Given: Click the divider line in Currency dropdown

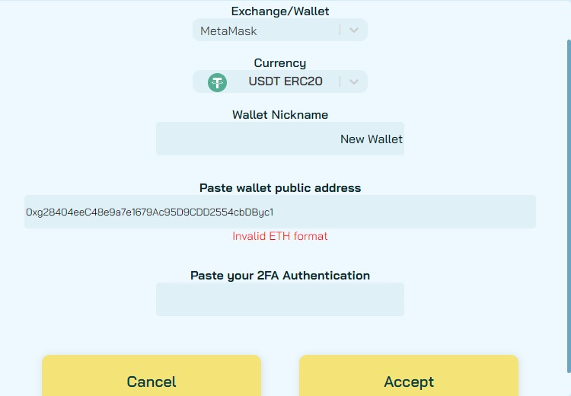Looking at the screenshot, I should (x=340, y=81).
